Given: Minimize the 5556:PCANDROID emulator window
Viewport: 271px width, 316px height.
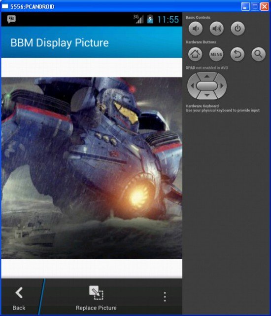Looking at the screenshot, I should [245, 6].
